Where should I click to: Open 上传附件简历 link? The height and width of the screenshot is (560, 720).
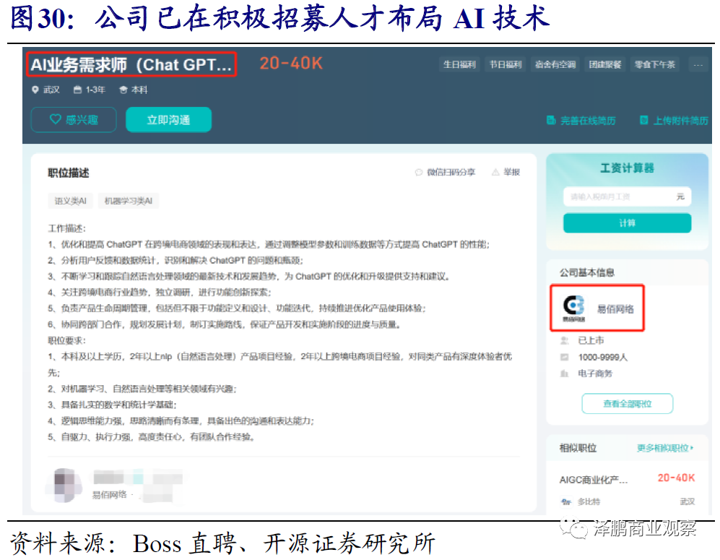[680, 121]
